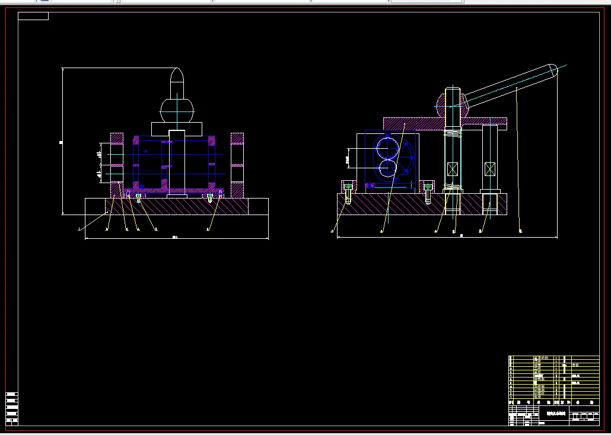
Task: Select the hatched base plate in right view
Action: point(422,204)
